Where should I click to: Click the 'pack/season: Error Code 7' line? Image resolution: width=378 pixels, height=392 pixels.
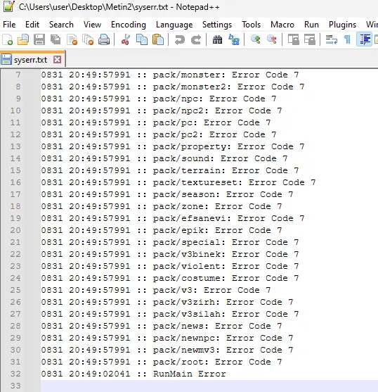point(167,194)
